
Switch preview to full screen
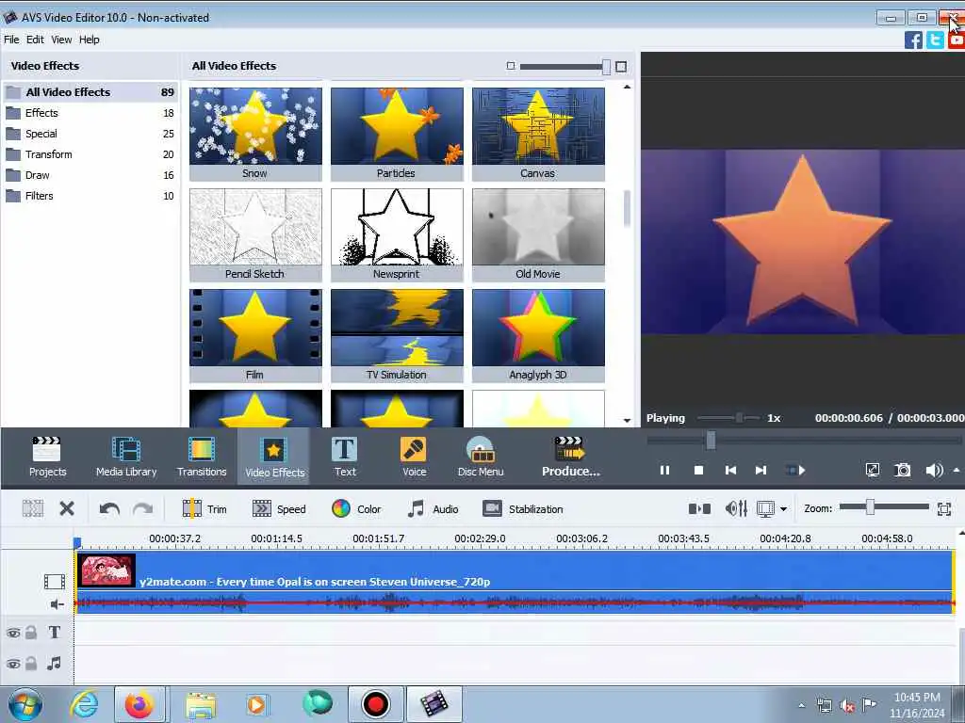pyautogui.click(x=872, y=471)
